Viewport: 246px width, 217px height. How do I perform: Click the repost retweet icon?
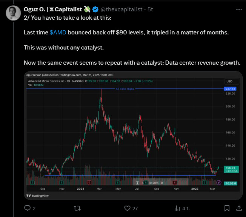click(x=77, y=208)
